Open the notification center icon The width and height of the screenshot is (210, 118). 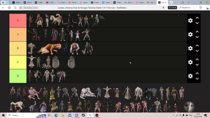(x=206, y=115)
